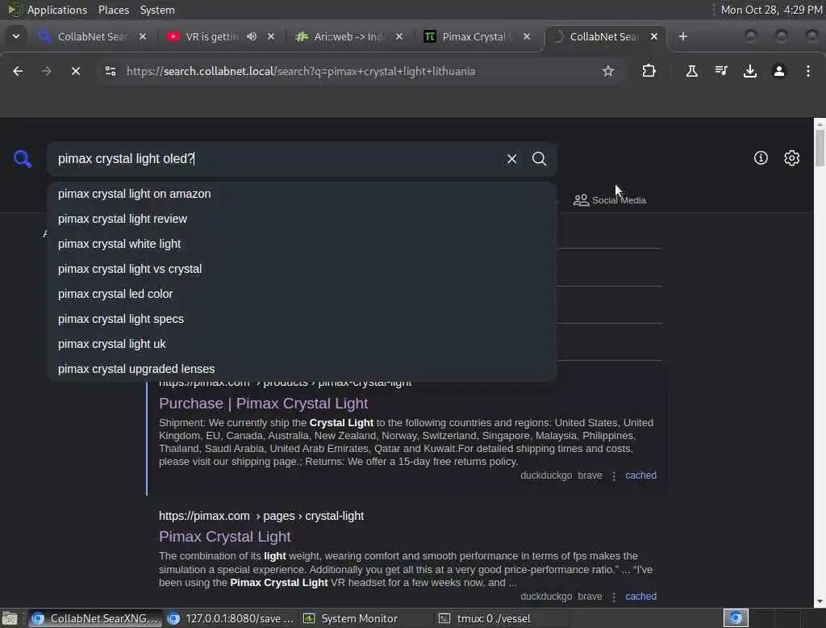Open search preferences gear icon

pyautogui.click(x=792, y=157)
